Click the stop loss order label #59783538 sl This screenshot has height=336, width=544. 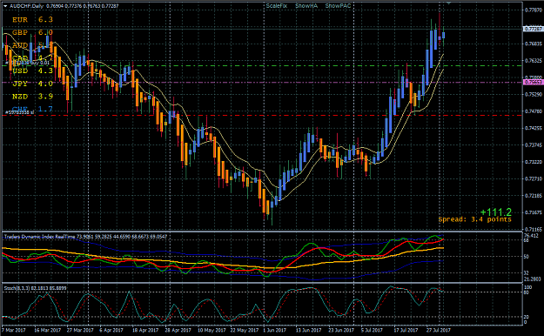click(19, 112)
